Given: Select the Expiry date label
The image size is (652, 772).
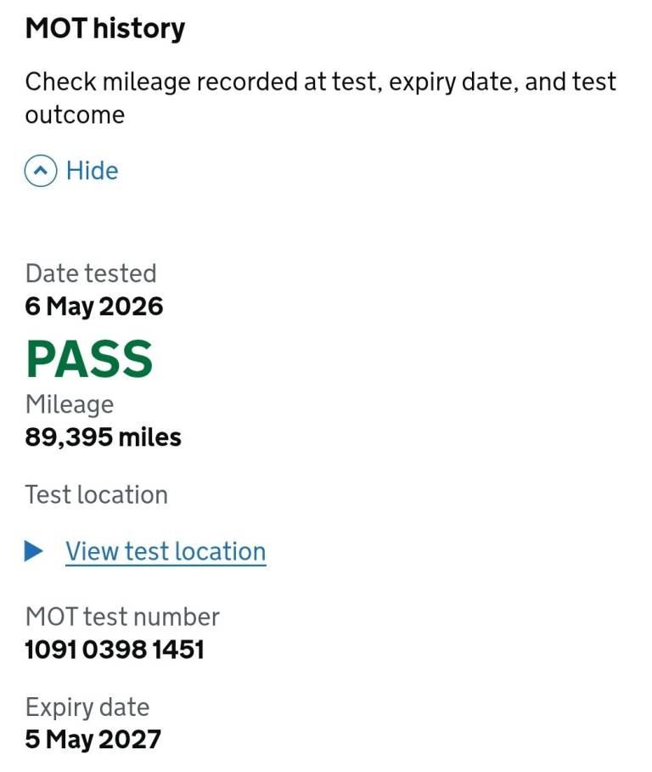Looking at the screenshot, I should click(x=87, y=707).
